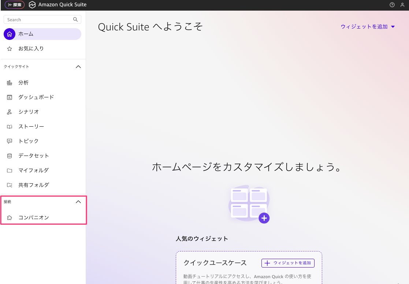
Task: Open 分析 with the bar chart icon
Action: 10,83
